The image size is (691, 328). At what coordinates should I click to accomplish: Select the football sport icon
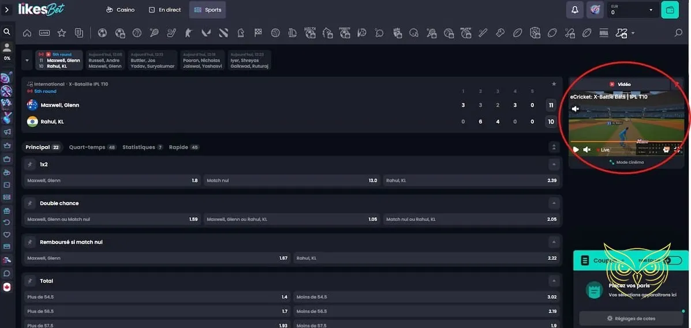pos(102,33)
